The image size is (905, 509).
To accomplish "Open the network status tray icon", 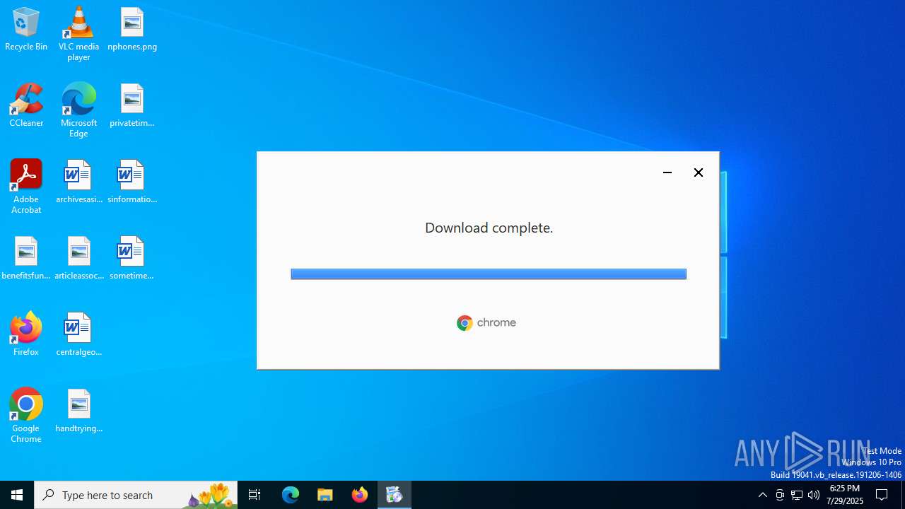I will (x=797, y=495).
